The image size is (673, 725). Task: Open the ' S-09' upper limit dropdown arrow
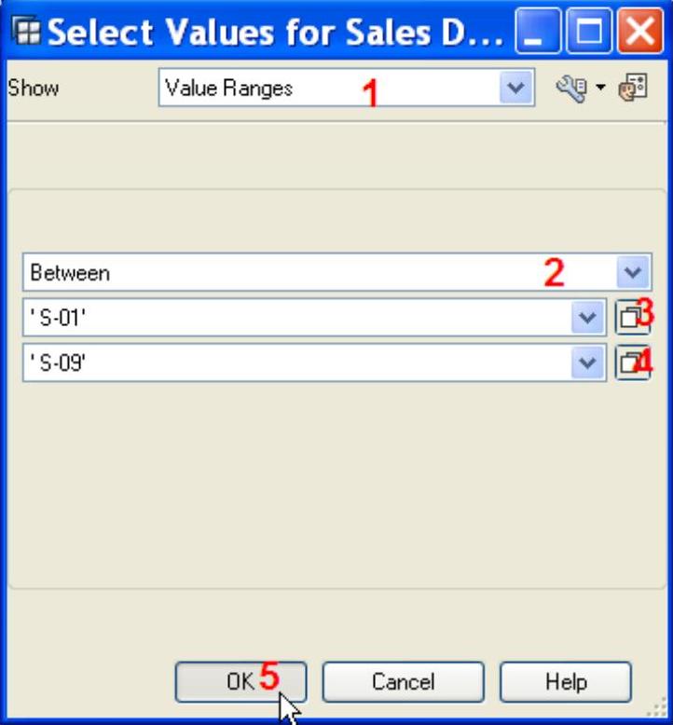[587, 362]
